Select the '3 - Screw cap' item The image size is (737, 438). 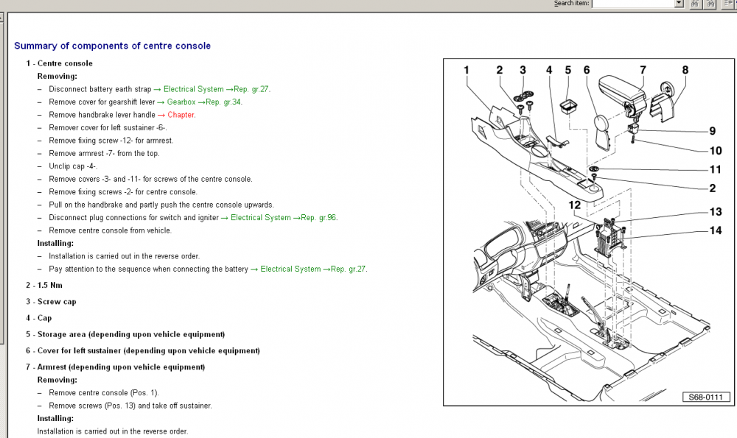[x=52, y=301]
